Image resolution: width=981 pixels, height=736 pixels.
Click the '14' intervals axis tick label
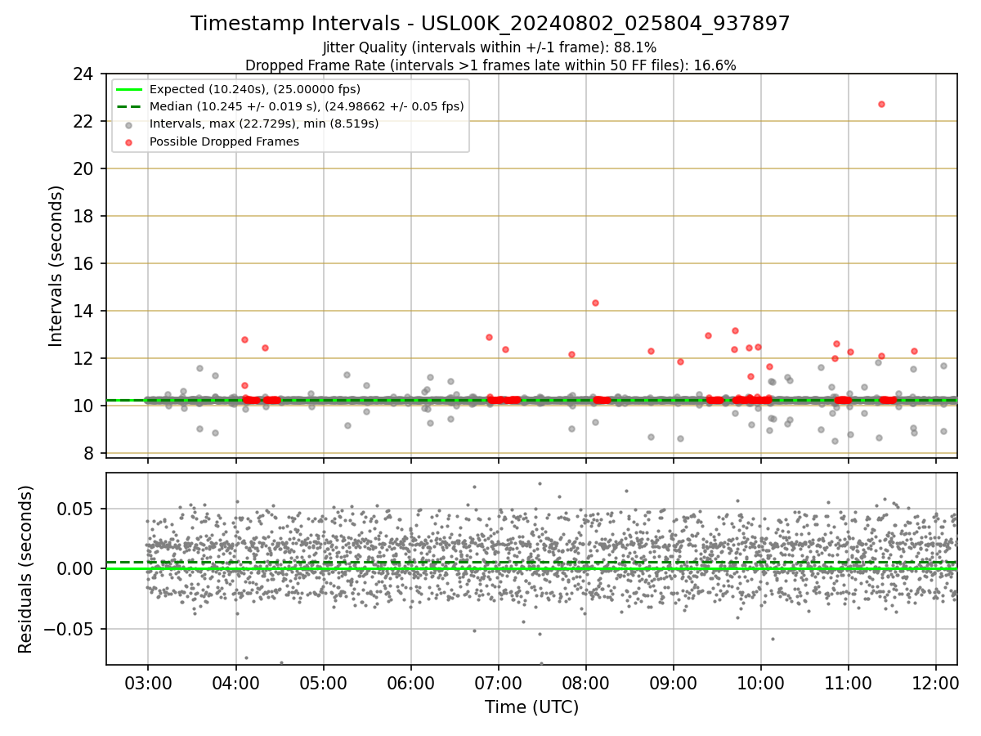tap(83, 312)
